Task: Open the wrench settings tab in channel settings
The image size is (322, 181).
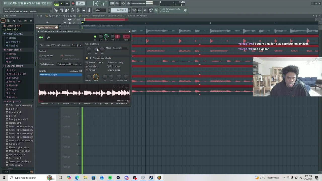Action: point(48,37)
